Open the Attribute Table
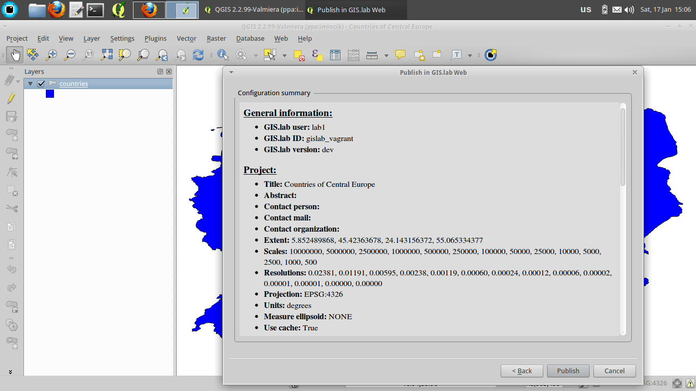The image size is (696, 391). [x=335, y=55]
